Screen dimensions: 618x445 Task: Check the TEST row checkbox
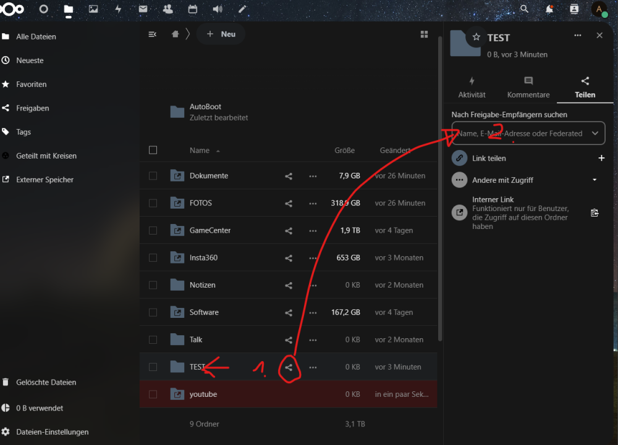[153, 367]
